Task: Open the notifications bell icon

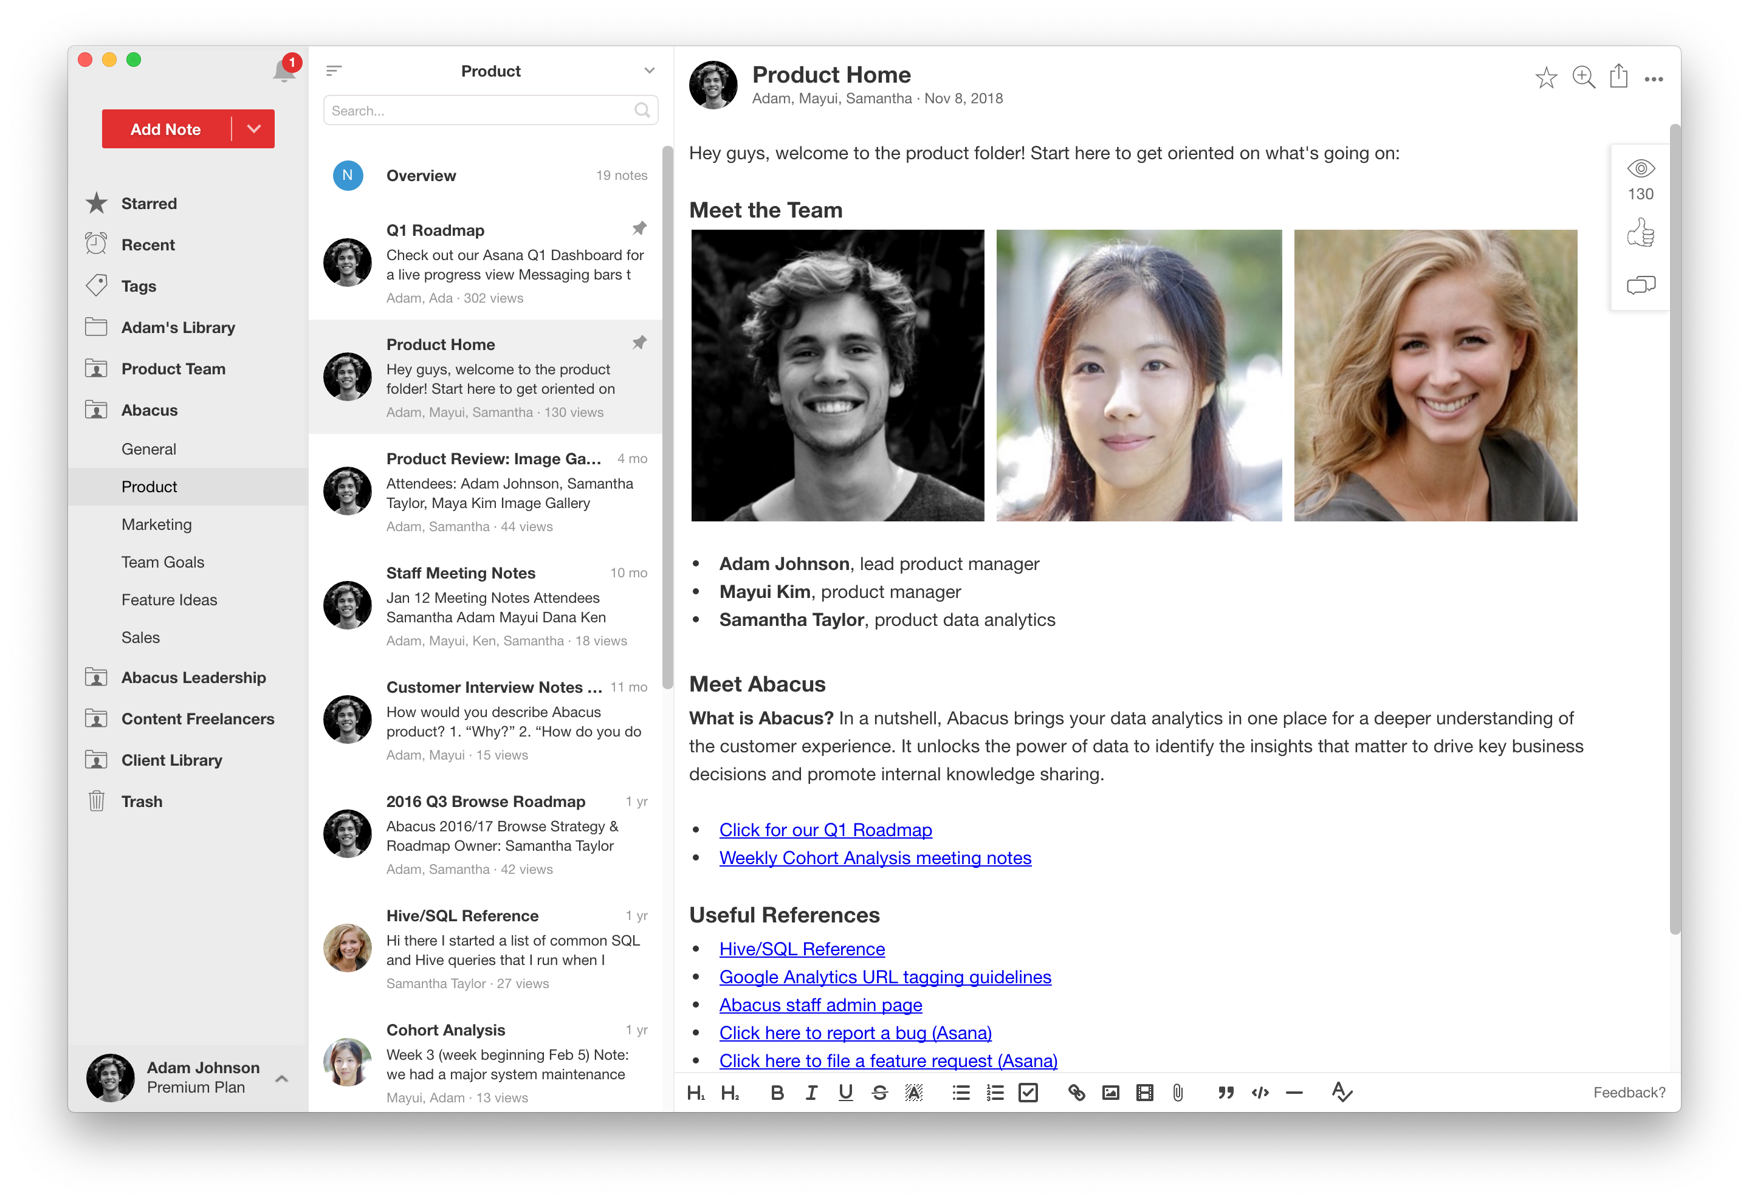Action: 284,70
